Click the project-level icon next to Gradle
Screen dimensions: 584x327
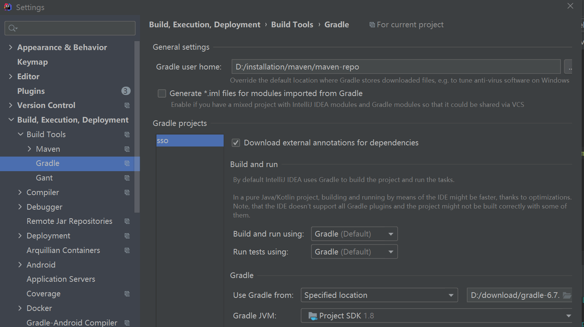(x=127, y=163)
